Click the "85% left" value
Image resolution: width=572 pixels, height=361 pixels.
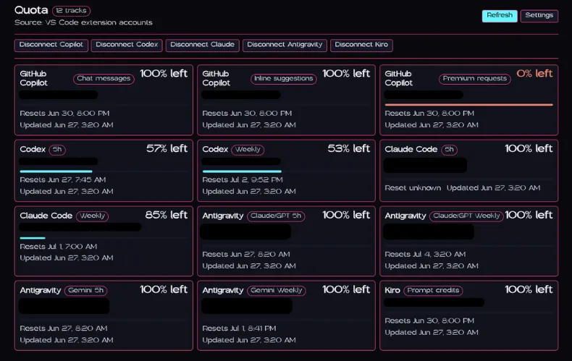167,215
